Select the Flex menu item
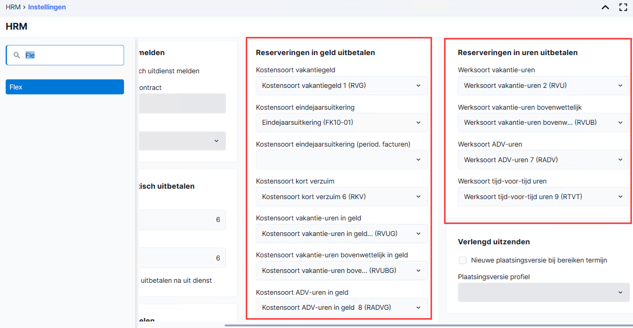Viewport: 633px width, 328px height. click(65, 87)
